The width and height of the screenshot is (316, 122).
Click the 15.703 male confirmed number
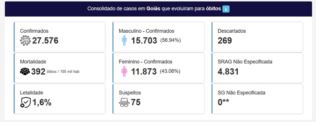[x=144, y=41]
